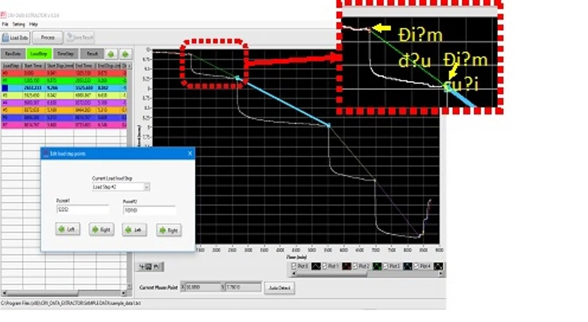
Task: Toggle the Plot 1 checkbox
Action: pos(323,266)
